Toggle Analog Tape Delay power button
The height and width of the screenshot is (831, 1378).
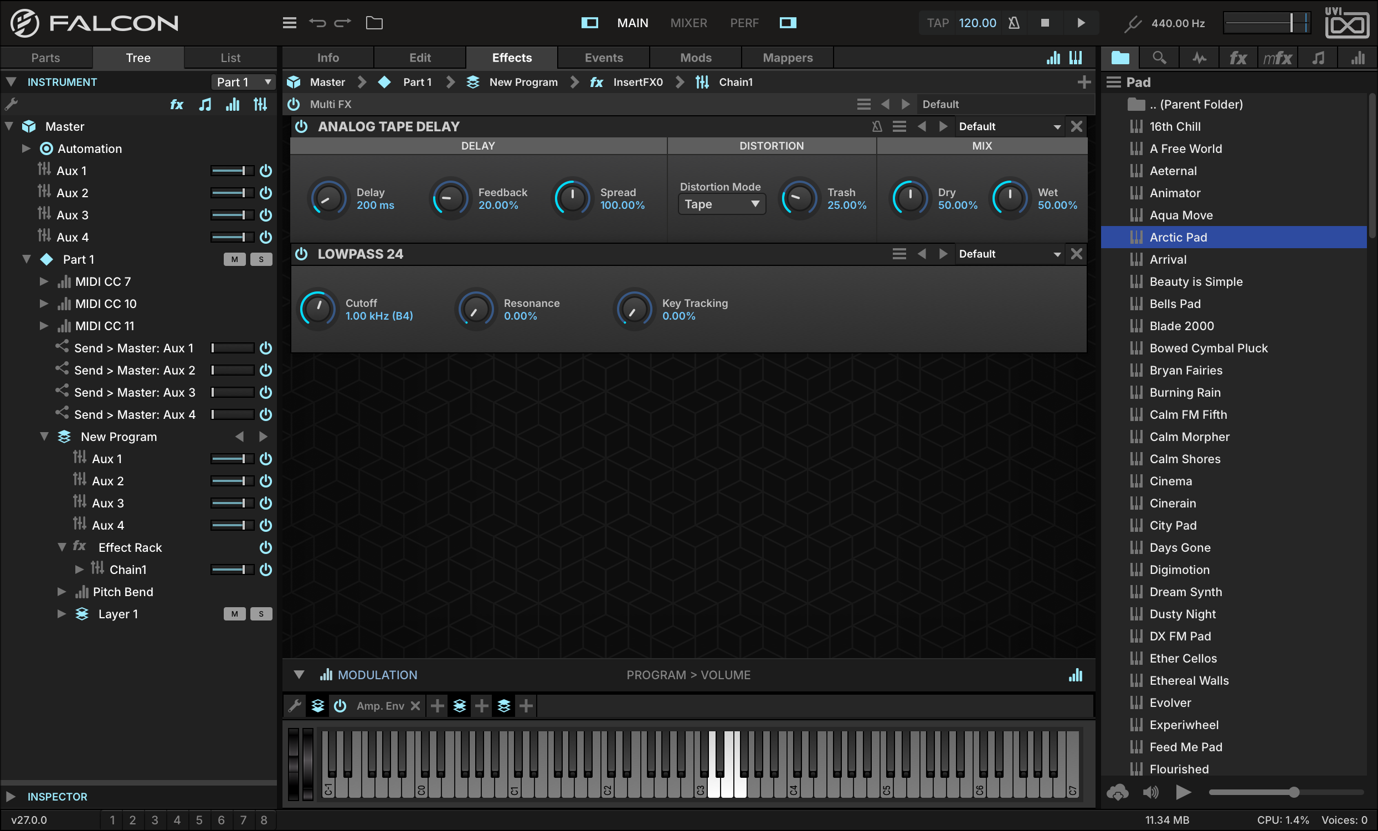point(301,126)
